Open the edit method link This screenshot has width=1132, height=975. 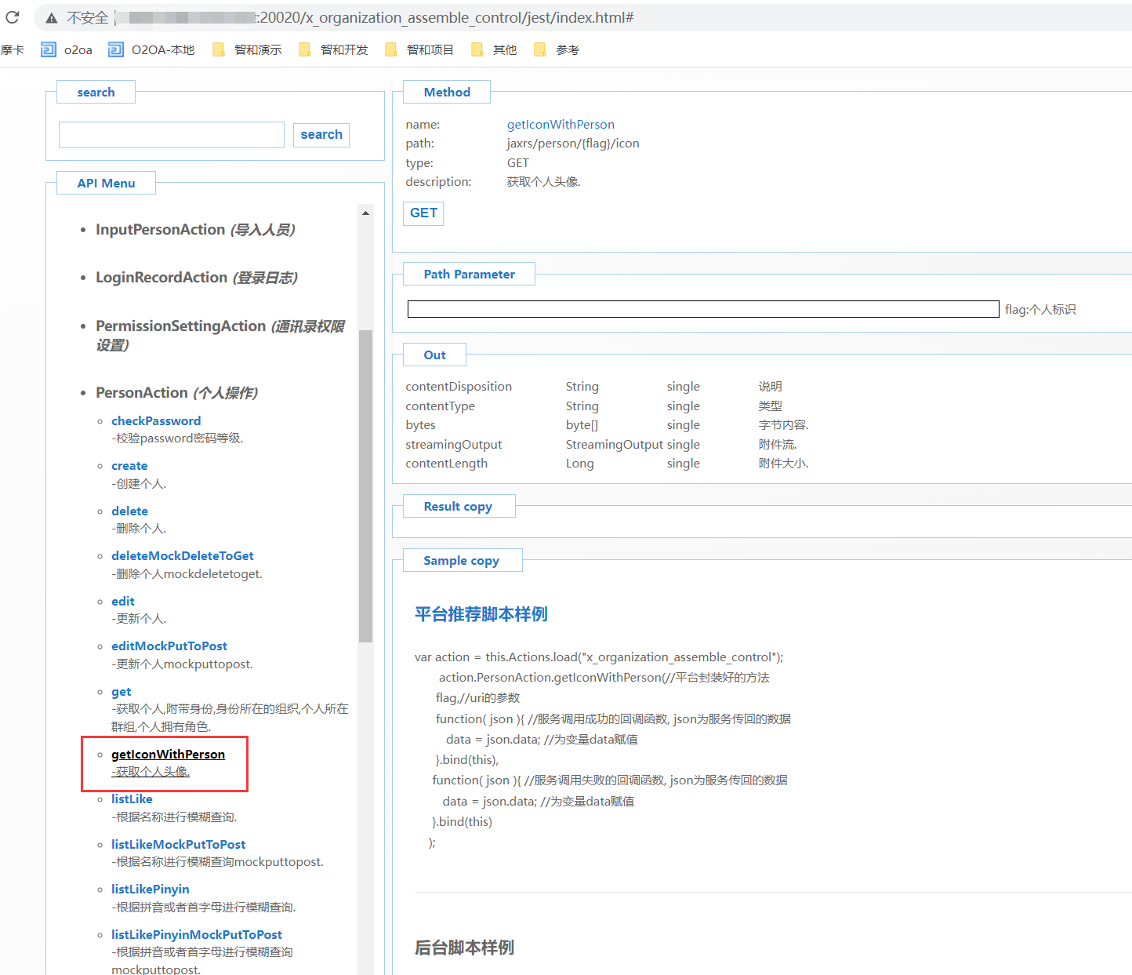(123, 602)
